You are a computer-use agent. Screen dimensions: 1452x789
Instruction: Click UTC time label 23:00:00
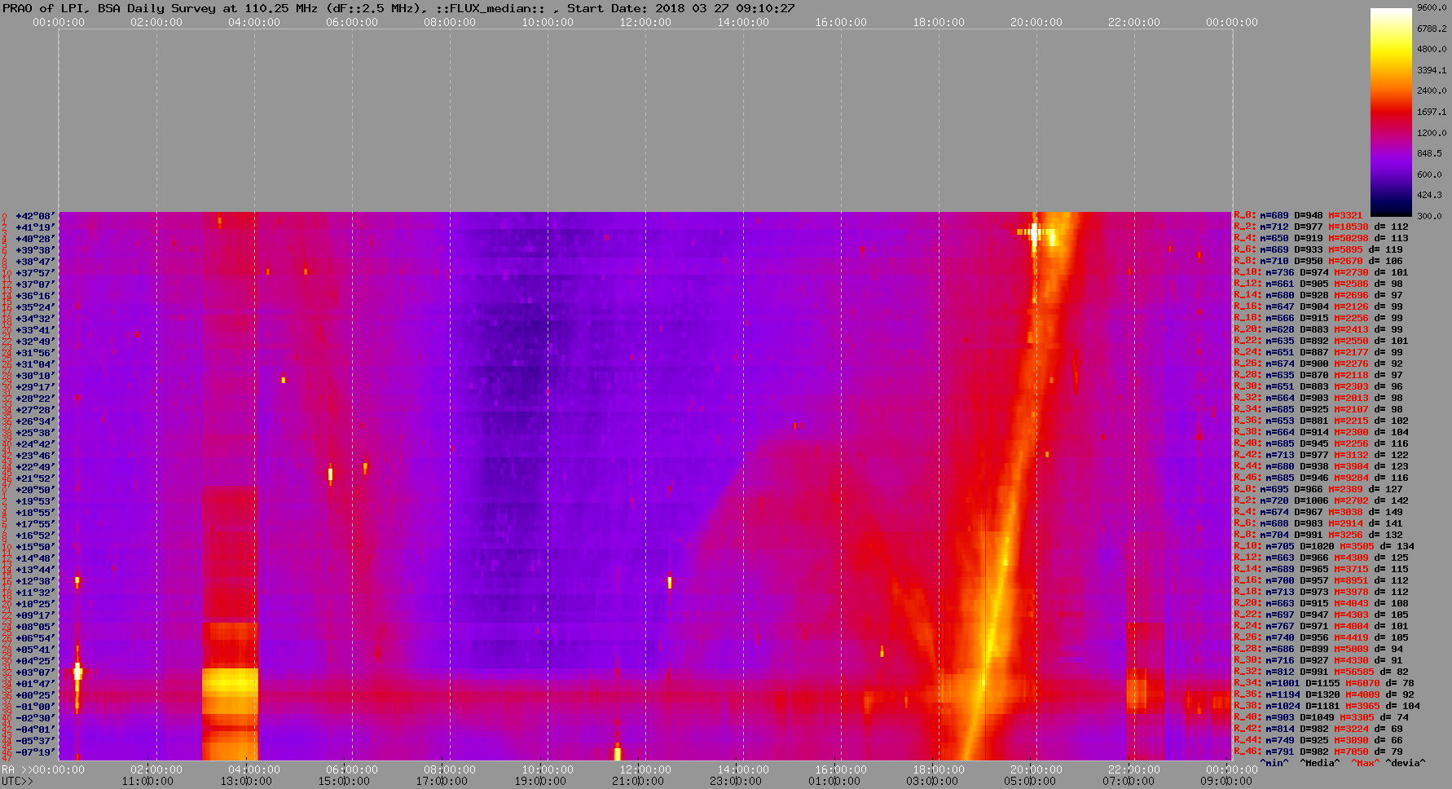pos(736,781)
